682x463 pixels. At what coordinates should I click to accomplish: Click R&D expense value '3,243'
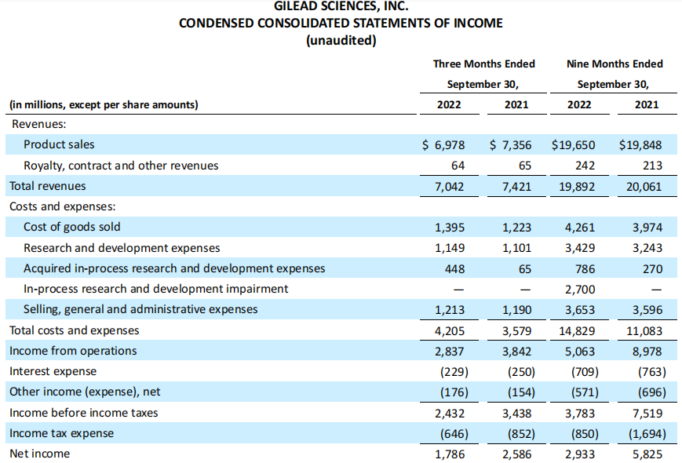(x=647, y=248)
